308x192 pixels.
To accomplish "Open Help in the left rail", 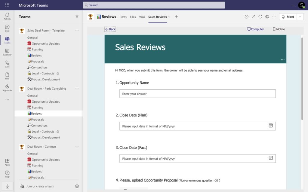I will point(7,174).
